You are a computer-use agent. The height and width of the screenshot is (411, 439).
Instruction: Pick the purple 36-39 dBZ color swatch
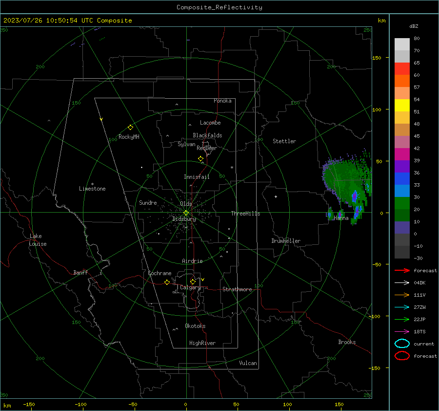pos(402,167)
